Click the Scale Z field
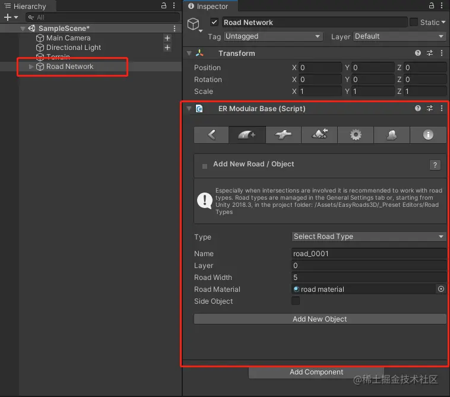Screen dimensions: 450x397 pos(425,92)
